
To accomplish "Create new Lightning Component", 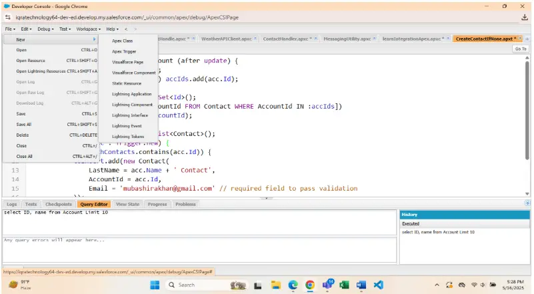I will point(129,105).
